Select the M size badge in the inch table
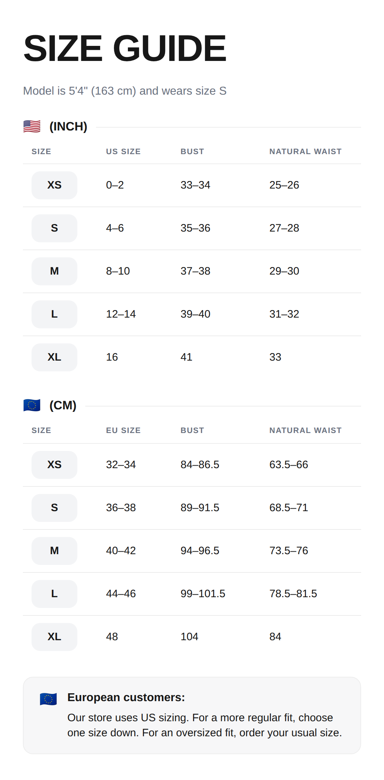 54,271
